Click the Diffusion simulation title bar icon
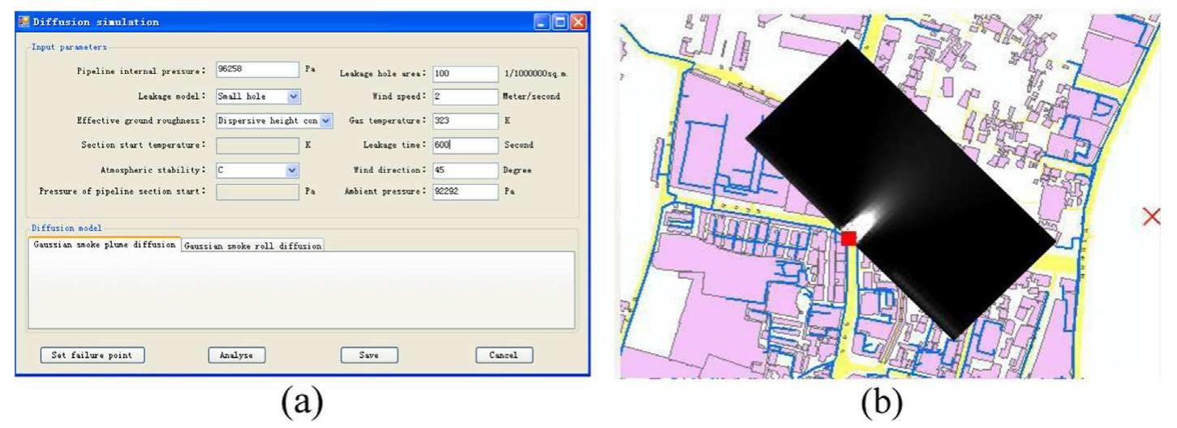 coord(24,22)
